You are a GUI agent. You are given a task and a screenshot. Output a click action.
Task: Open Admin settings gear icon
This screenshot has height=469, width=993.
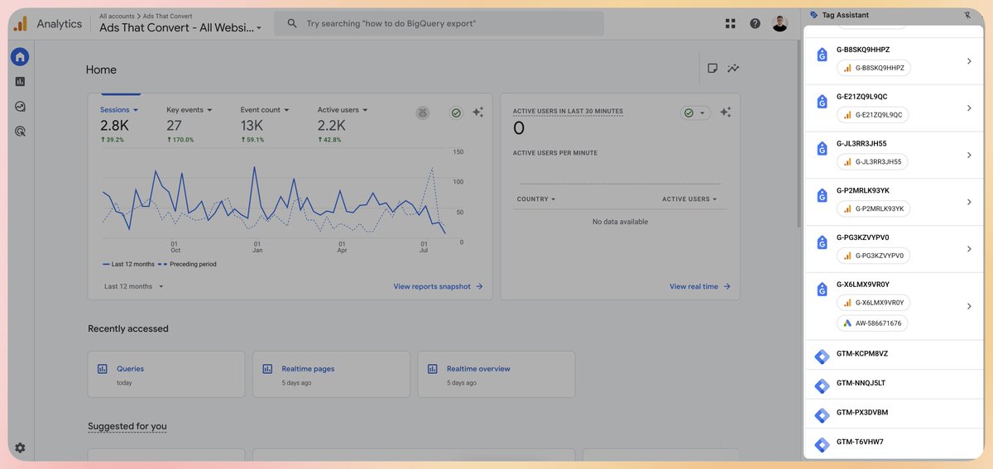(20, 447)
